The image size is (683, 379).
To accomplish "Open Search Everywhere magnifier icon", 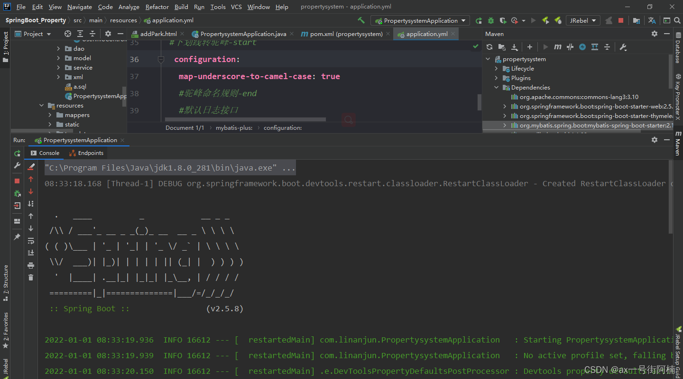I will pos(677,20).
